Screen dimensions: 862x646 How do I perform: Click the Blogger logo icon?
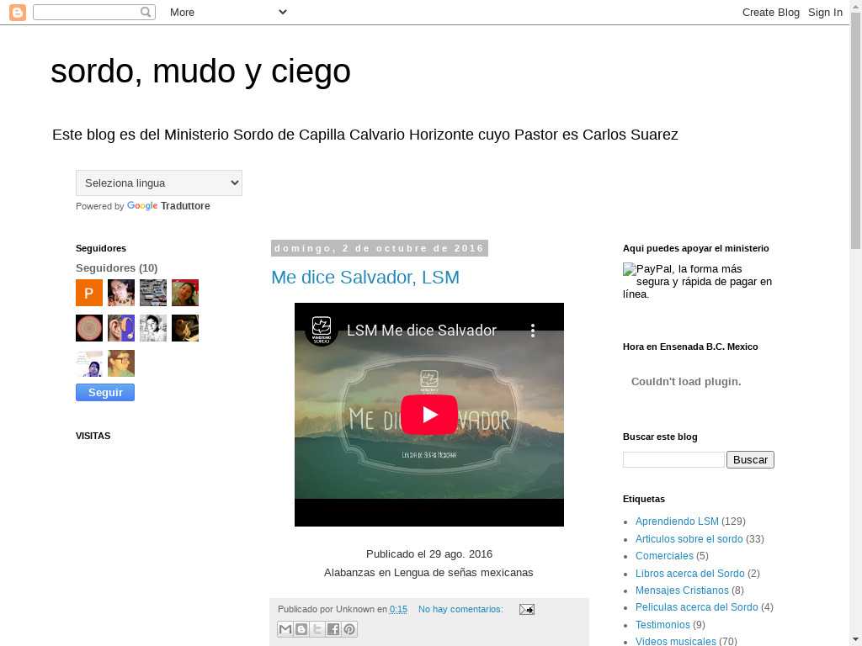(x=17, y=12)
